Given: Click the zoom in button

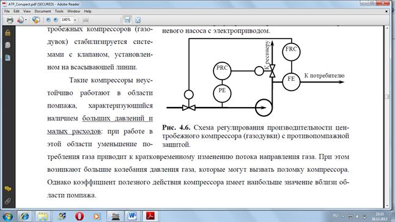Looking at the screenshot, I should pos(56,20).
